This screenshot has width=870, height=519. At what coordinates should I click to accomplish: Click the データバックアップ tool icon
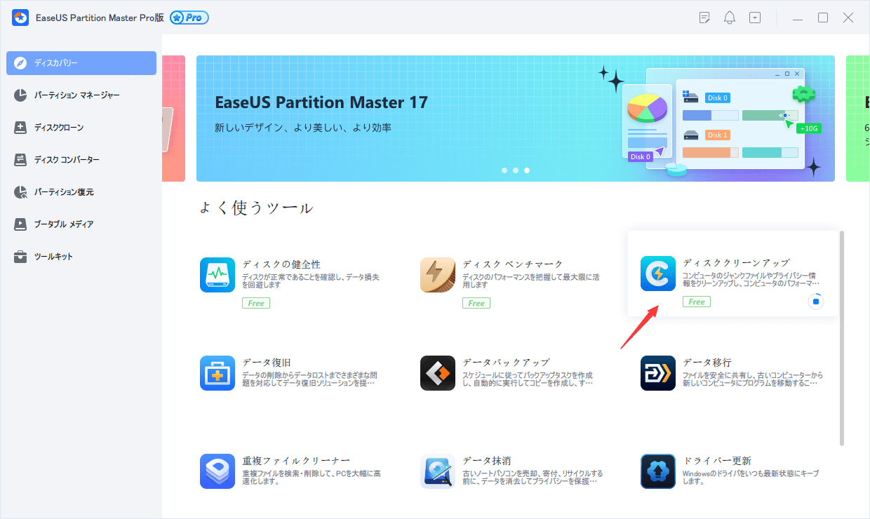pos(438,373)
